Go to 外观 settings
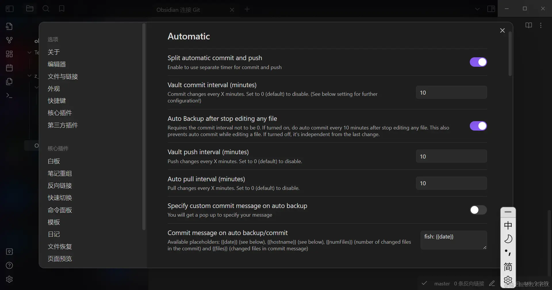552x290 pixels. tap(54, 89)
